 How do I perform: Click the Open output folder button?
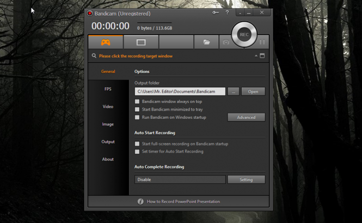click(253, 92)
